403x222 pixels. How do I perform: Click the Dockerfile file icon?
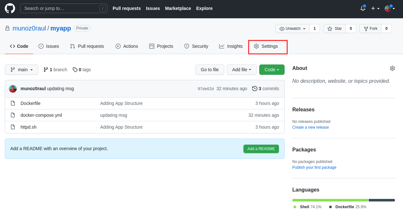13,103
